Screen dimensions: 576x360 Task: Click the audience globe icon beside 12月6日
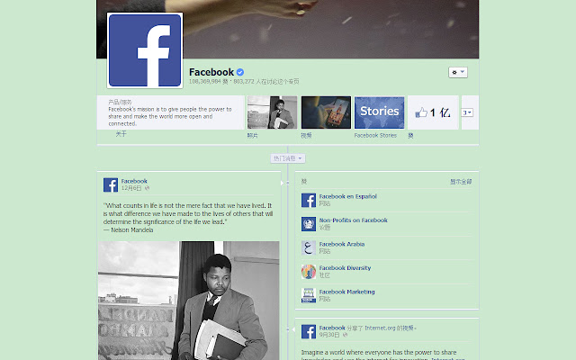pos(147,188)
